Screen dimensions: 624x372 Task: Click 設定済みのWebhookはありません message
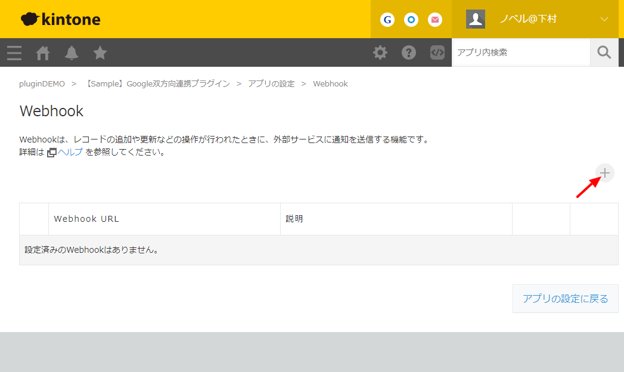[92, 250]
